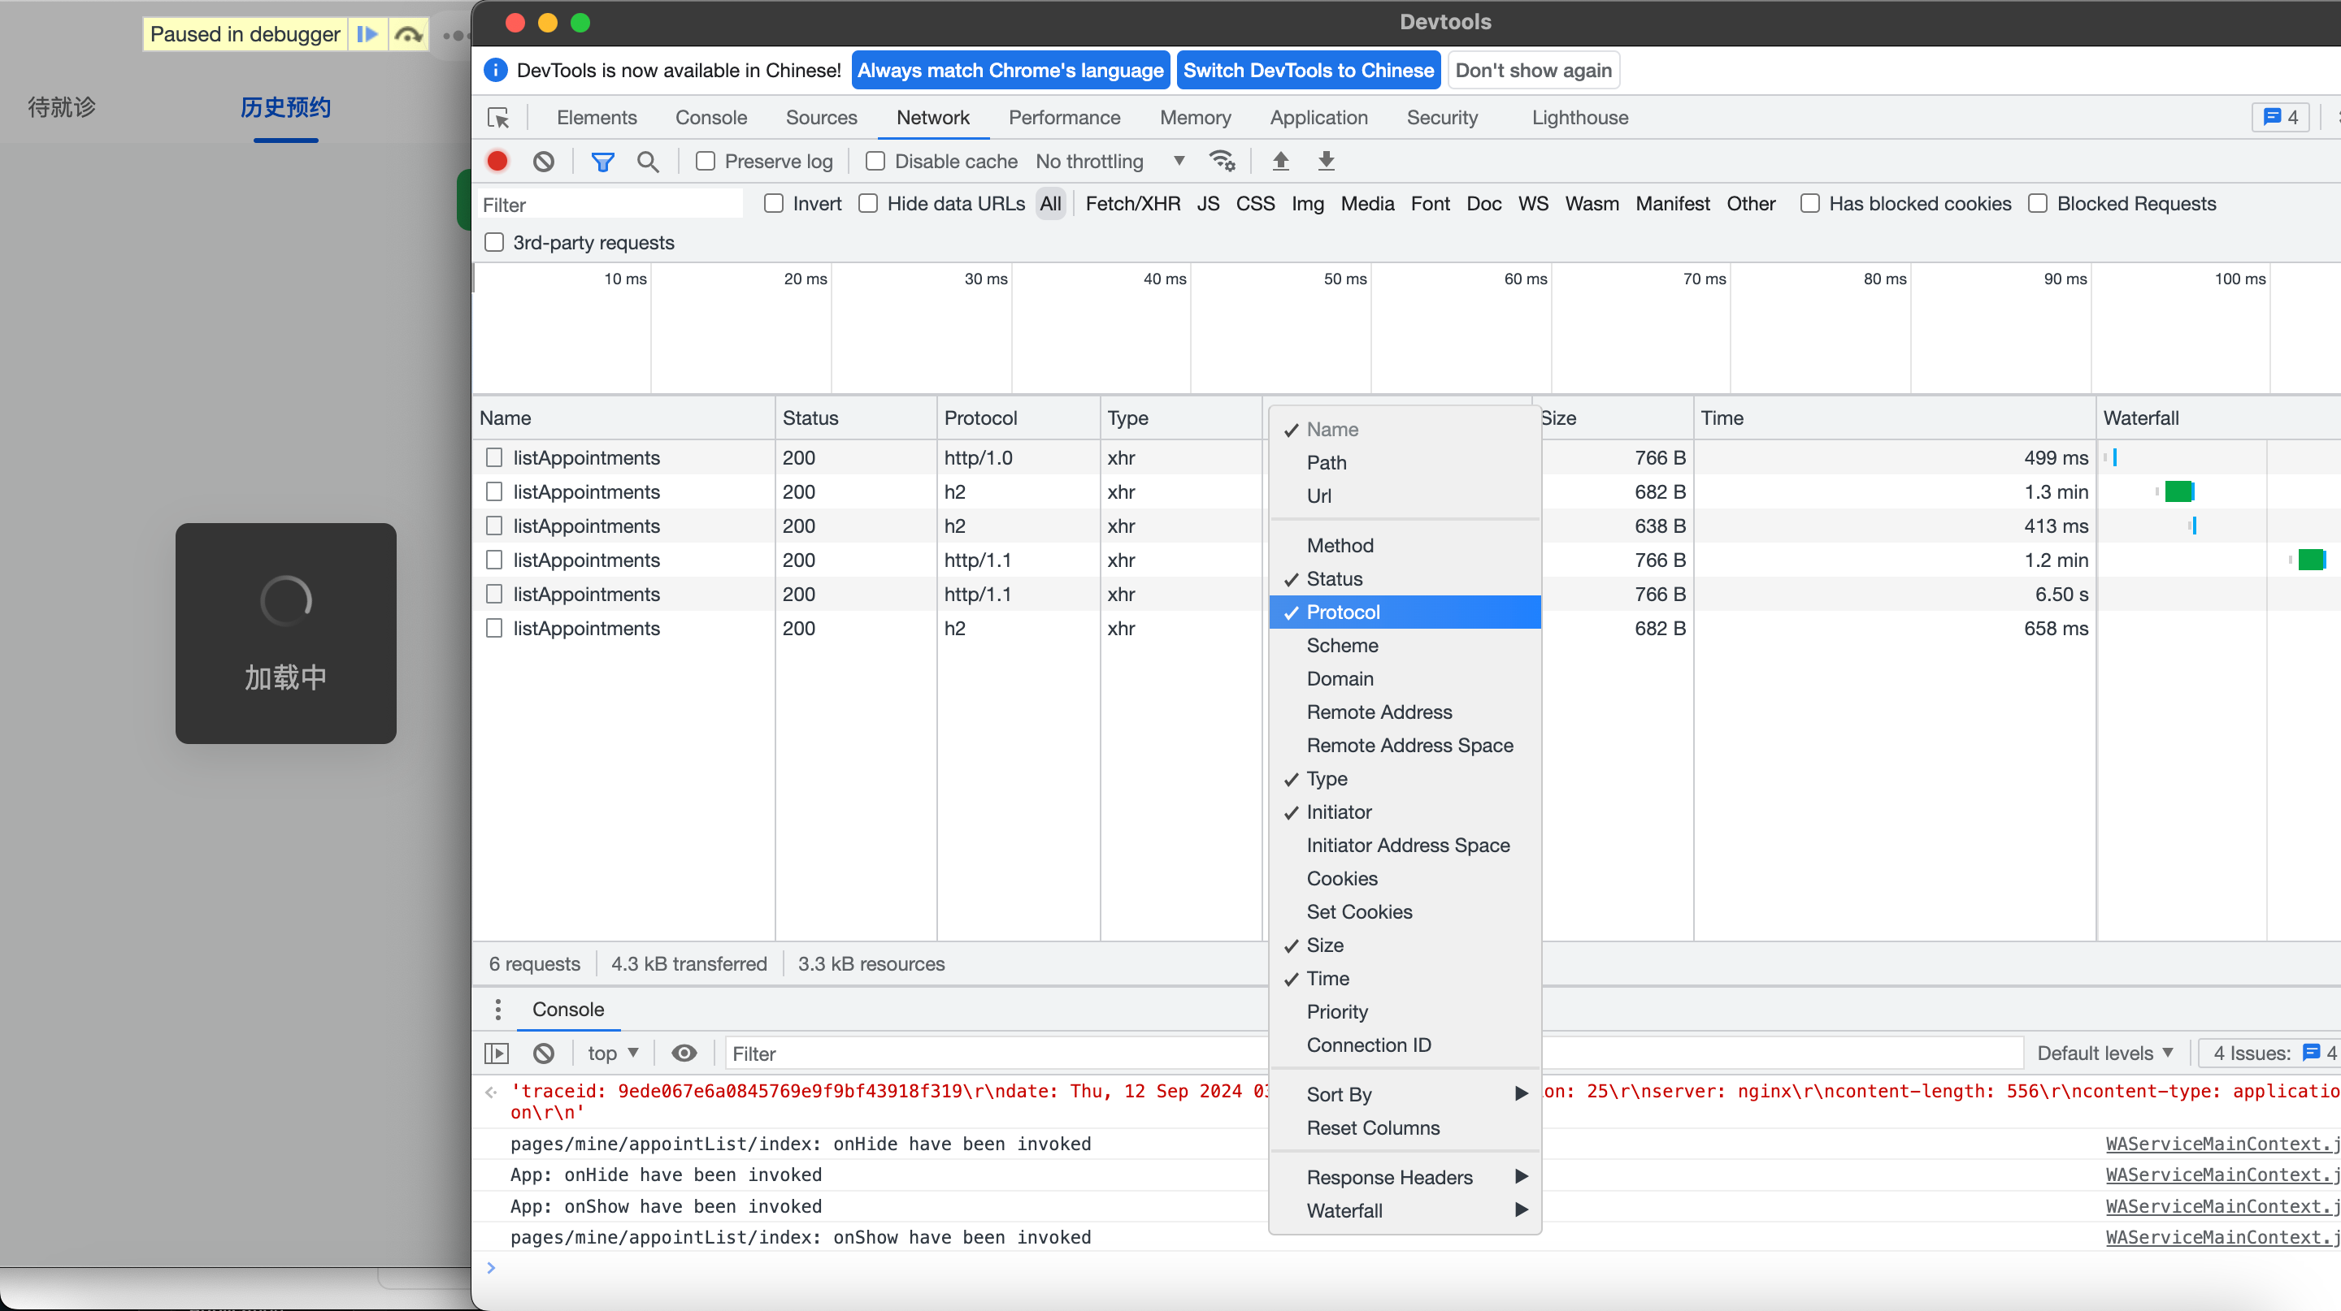Enable Disable cache checkbox
Viewport: 2341px width, 1311px height.
[x=875, y=162]
